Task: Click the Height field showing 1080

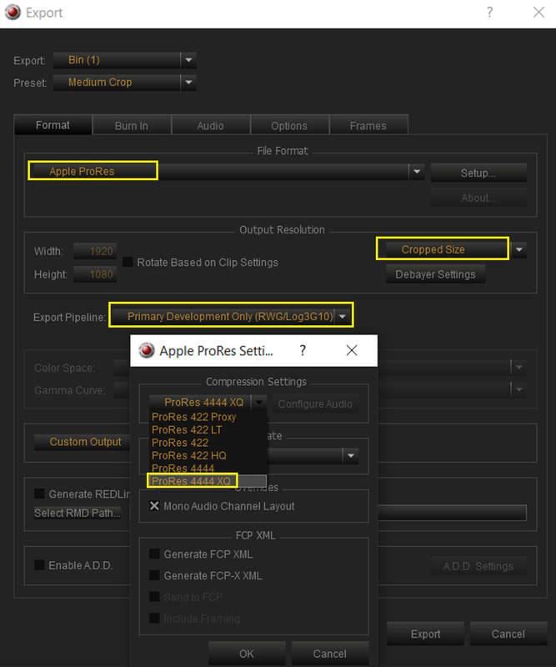Action: [95, 274]
